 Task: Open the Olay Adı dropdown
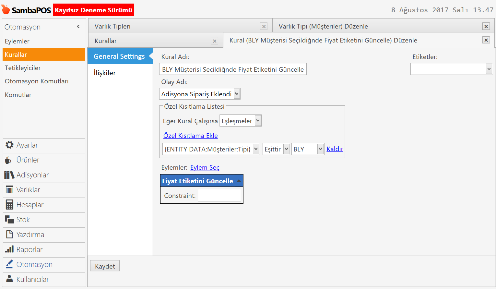[x=237, y=94]
